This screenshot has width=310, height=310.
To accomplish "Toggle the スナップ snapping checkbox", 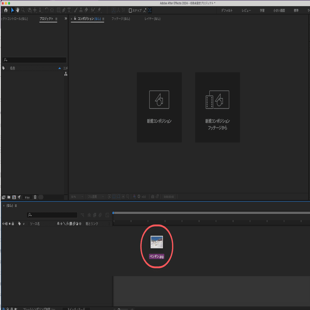I will (130, 10).
